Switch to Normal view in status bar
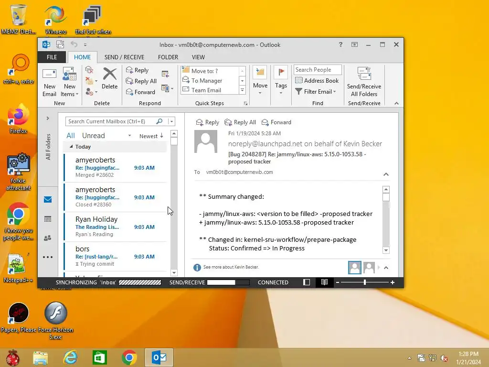This screenshot has height=367, width=489. click(307, 282)
